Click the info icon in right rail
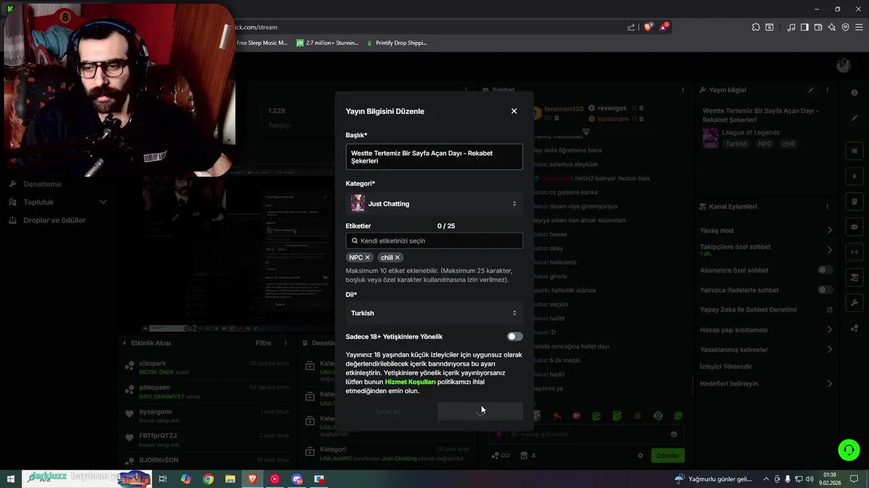869x488 pixels. click(854, 92)
